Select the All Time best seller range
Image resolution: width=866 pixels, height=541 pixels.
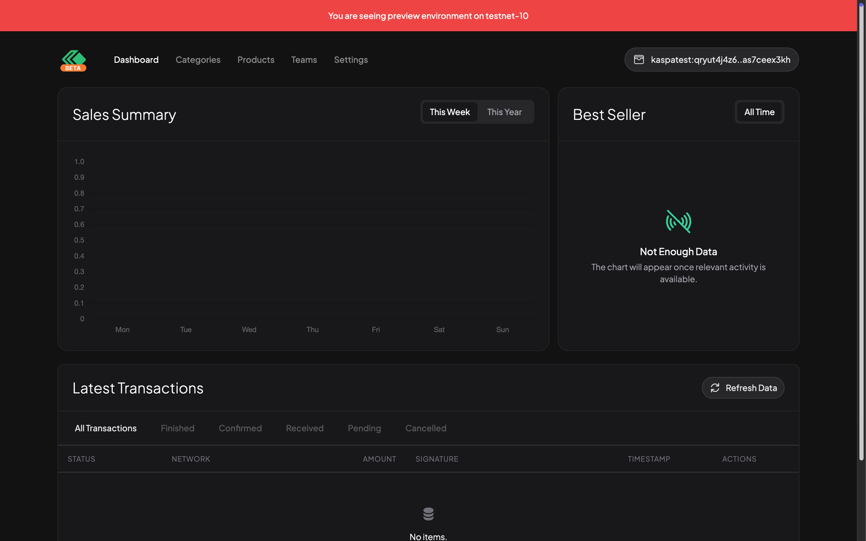coord(759,112)
